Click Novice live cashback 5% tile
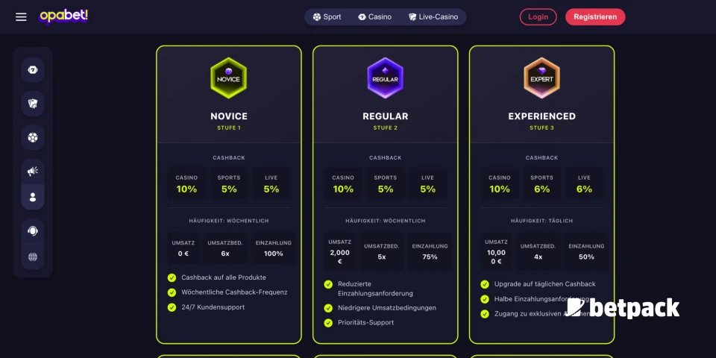This screenshot has height=358, width=716. pos(271,183)
